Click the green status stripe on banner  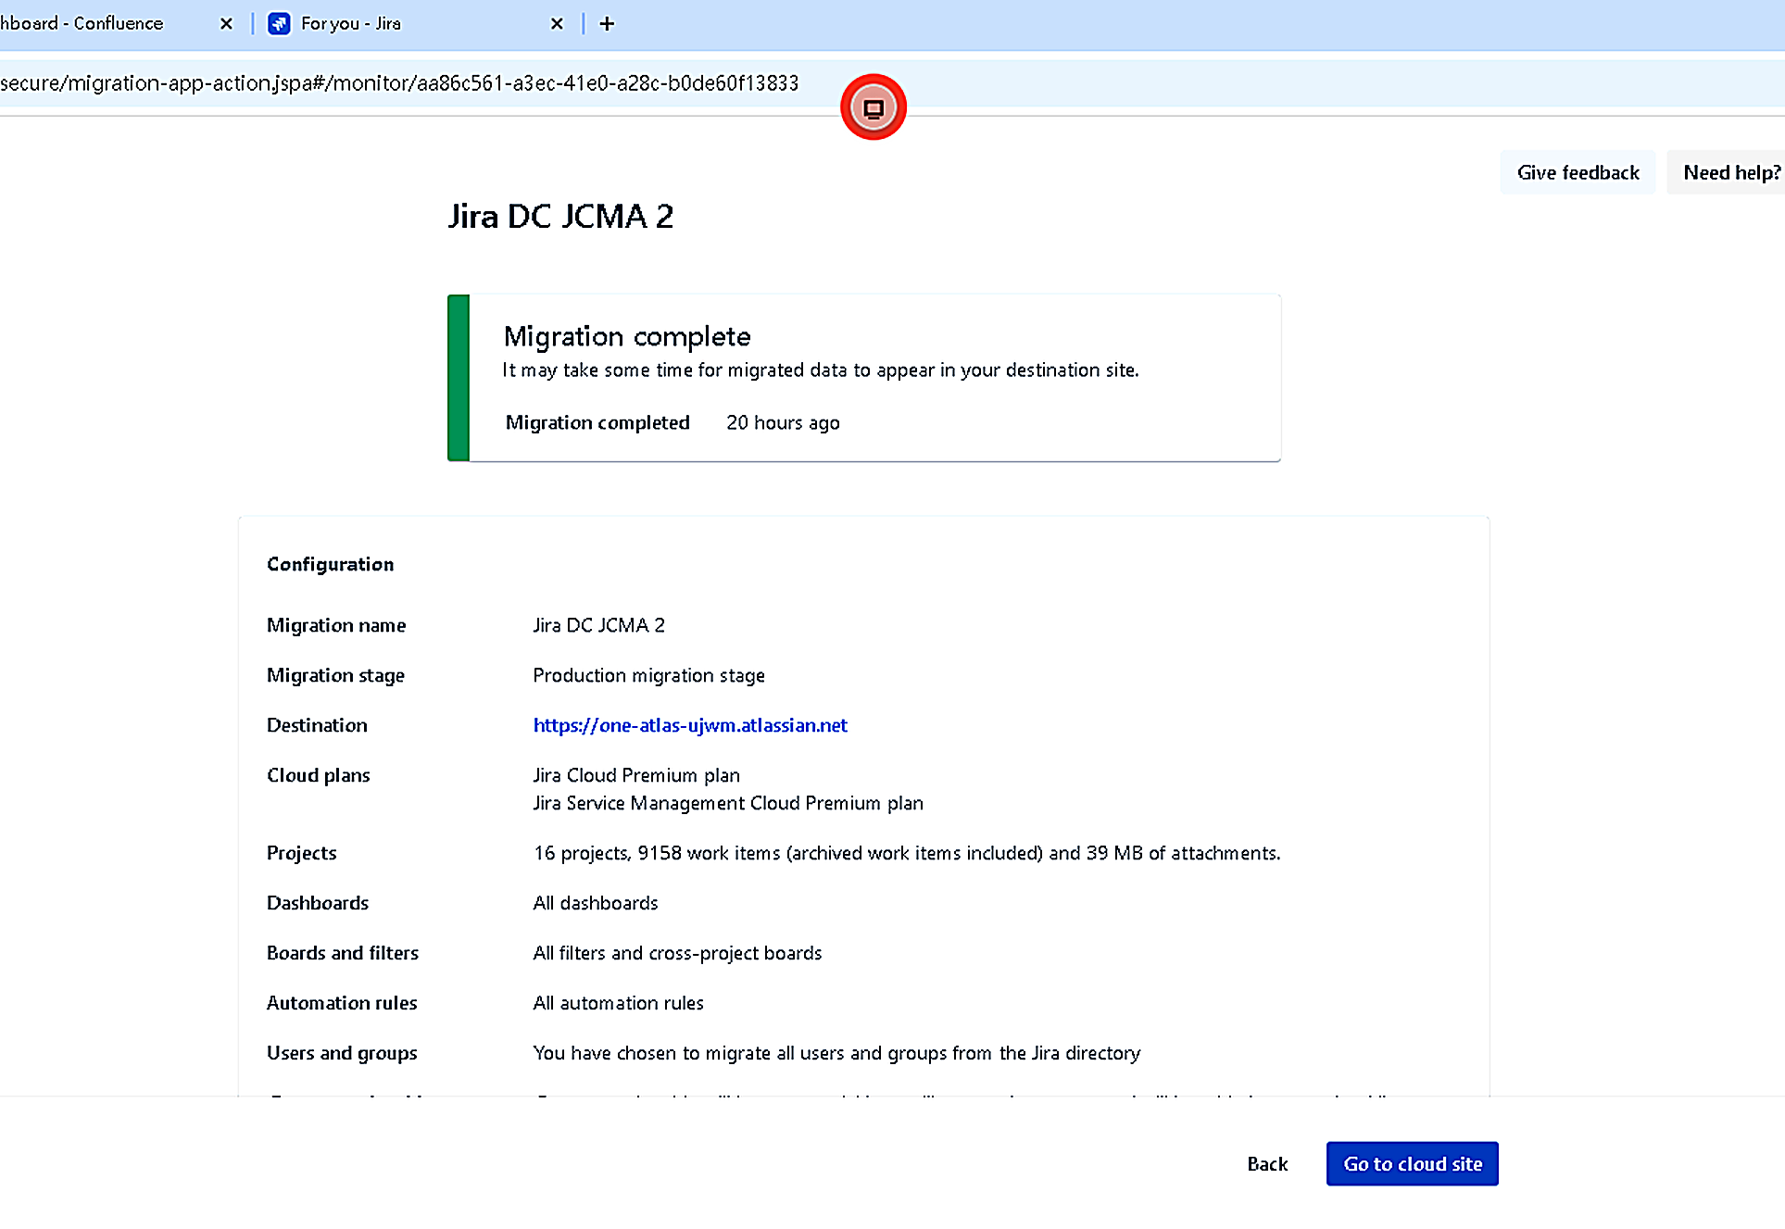pyautogui.click(x=459, y=378)
